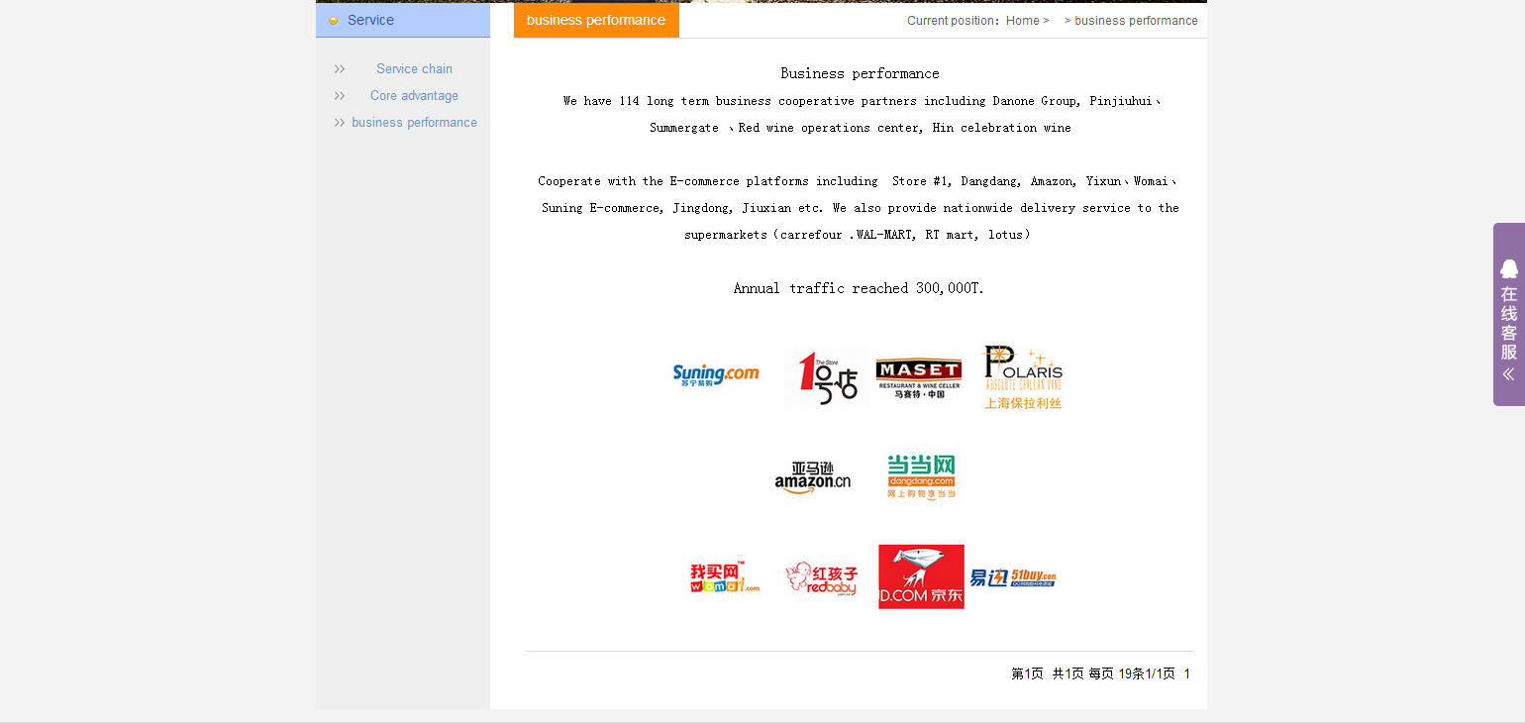Click the line starting 'We have 114 long term'
This screenshot has height=723, width=1525.
coord(861,101)
